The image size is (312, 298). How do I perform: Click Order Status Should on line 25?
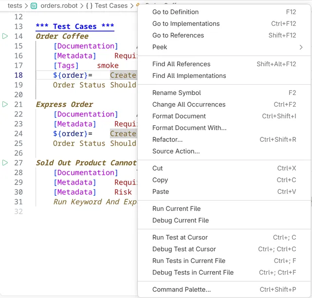tap(95, 143)
